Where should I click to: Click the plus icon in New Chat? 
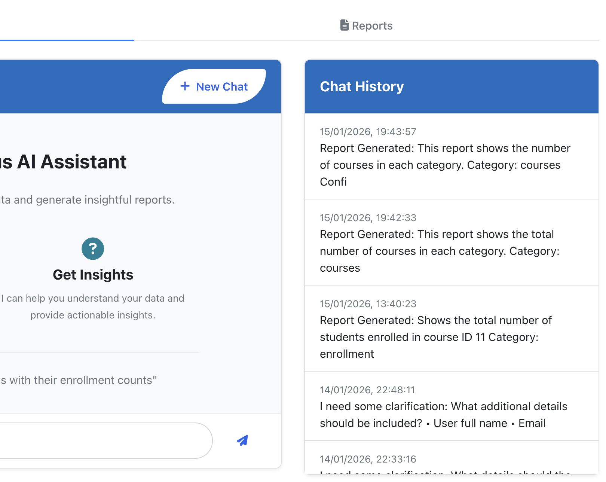point(185,86)
